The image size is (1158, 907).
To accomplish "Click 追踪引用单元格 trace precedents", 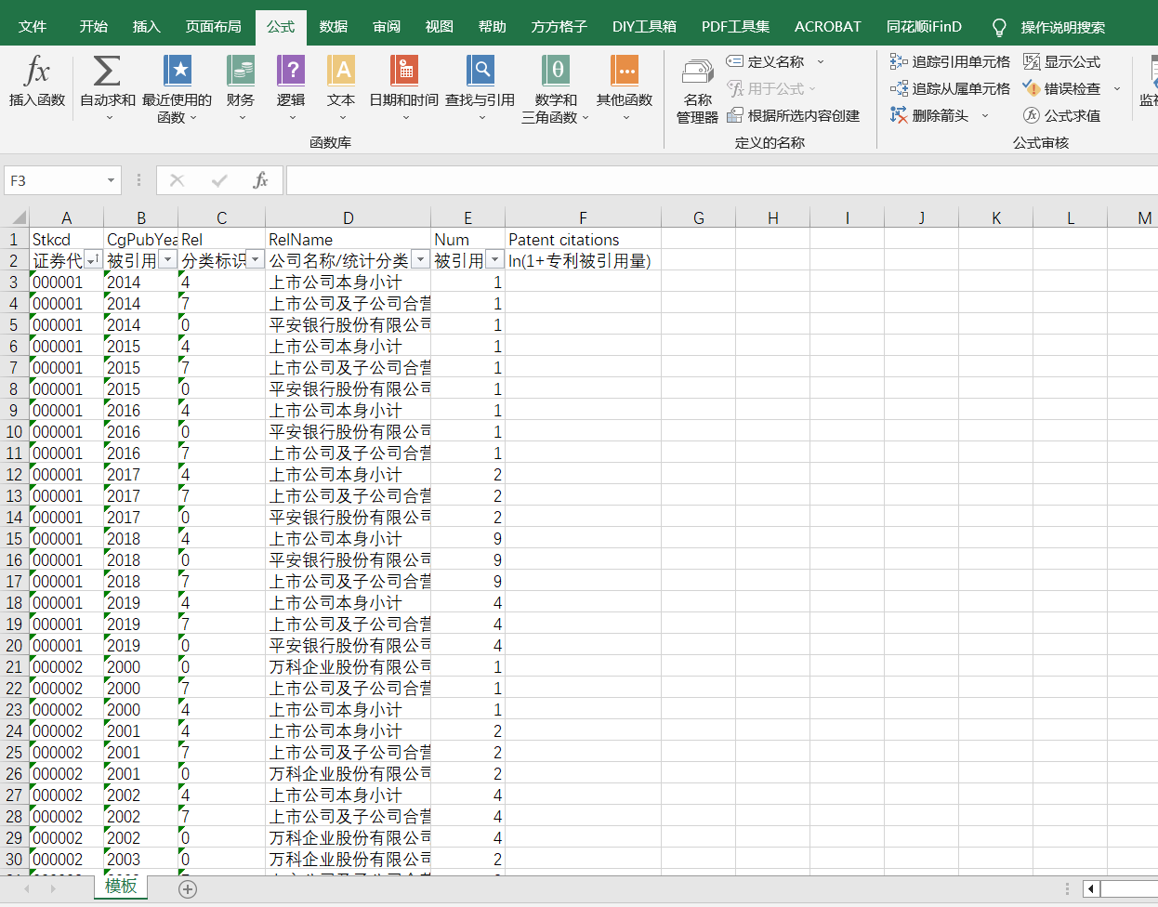I will 950,61.
